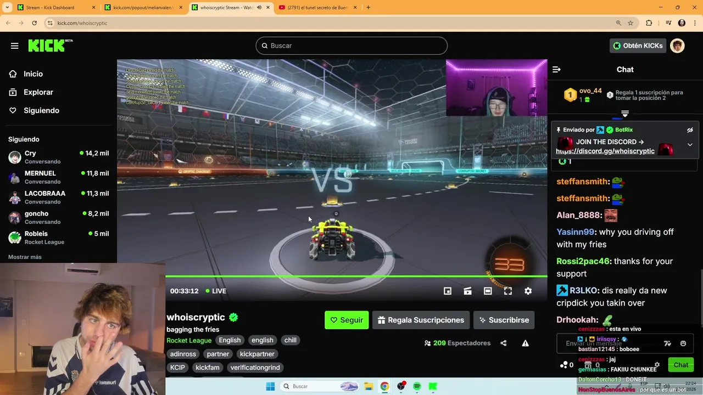Select the adinross tag
Screen dimensions: 703x395
click(x=183, y=354)
